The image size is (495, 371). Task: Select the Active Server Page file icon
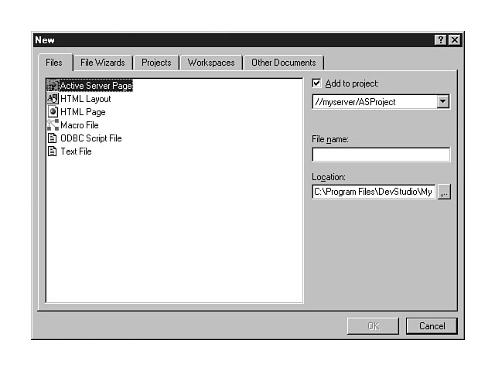(x=53, y=86)
